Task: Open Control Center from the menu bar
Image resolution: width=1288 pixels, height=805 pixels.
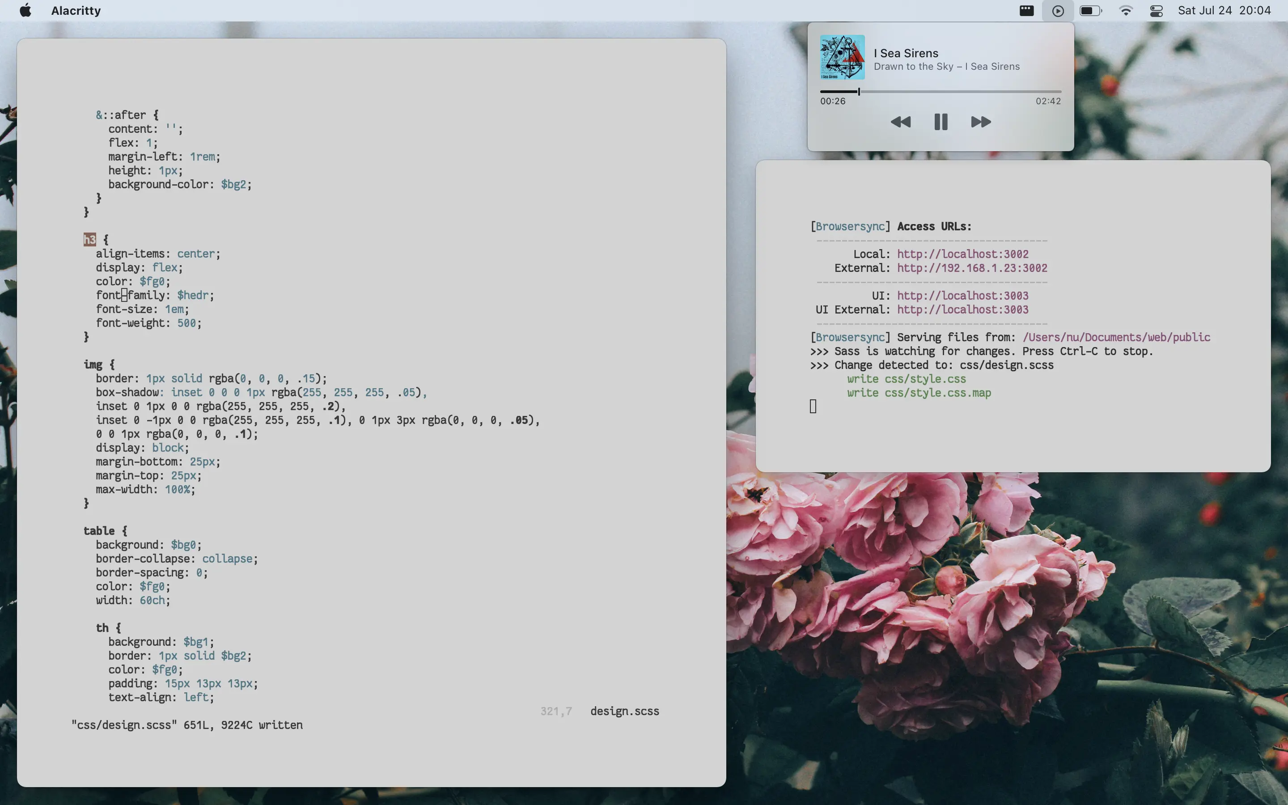Action: click(1156, 11)
